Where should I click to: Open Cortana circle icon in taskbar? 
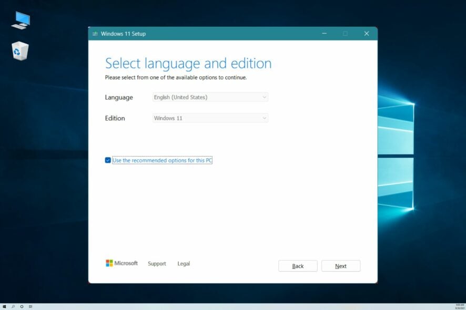pyautogui.click(x=22, y=306)
